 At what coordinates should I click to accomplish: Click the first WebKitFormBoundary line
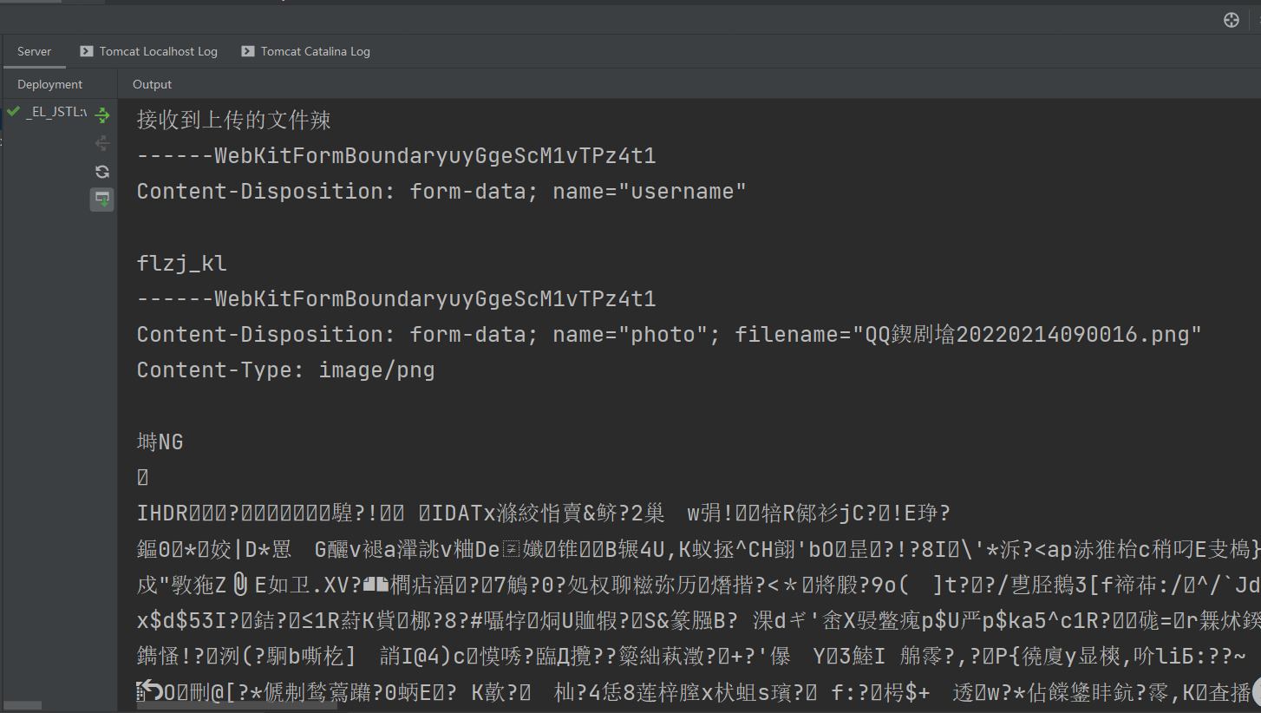(396, 156)
